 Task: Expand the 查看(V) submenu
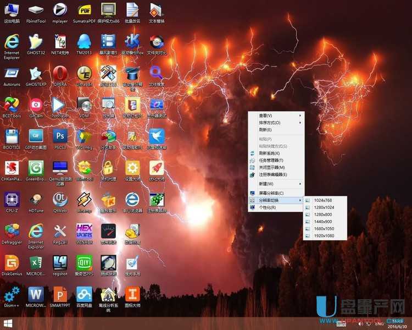click(x=276, y=116)
